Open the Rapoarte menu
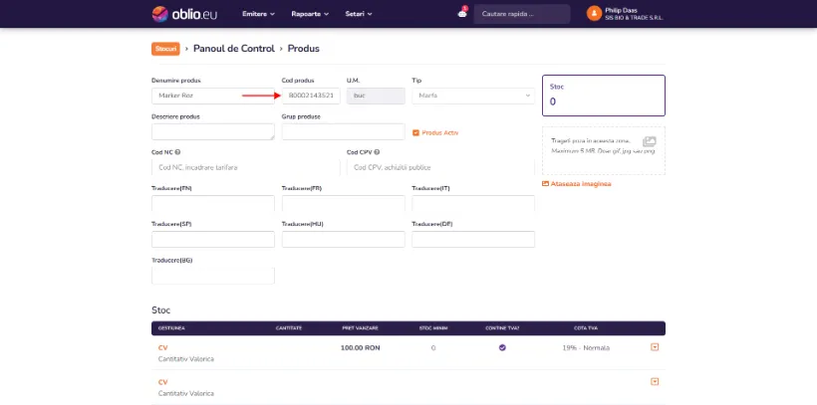The width and height of the screenshot is (817, 405). (x=310, y=14)
